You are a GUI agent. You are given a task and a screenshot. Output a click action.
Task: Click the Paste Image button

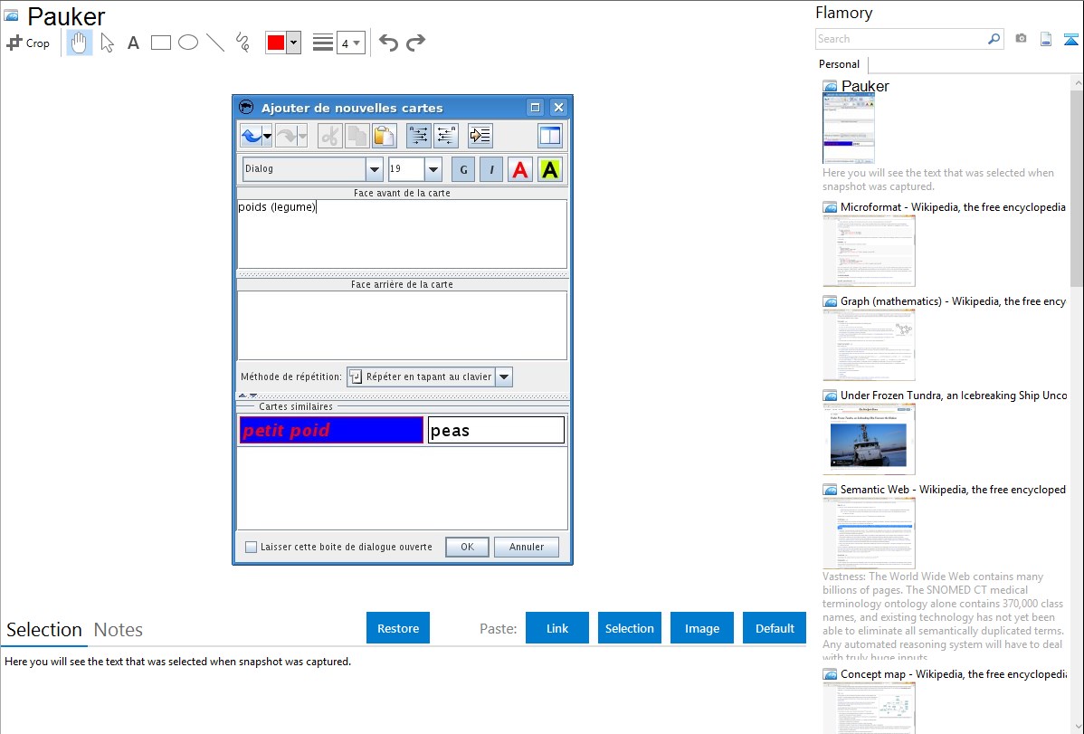(702, 628)
